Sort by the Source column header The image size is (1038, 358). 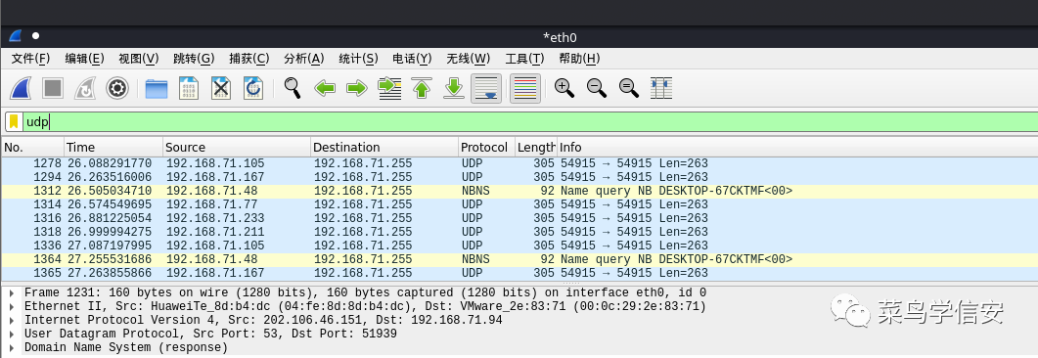pos(237,148)
